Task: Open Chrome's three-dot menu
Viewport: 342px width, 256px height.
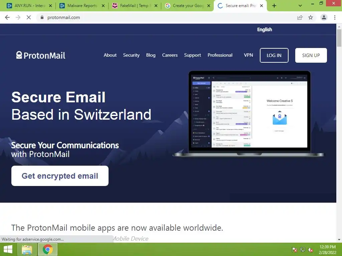Action: click(x=335, y=17)
